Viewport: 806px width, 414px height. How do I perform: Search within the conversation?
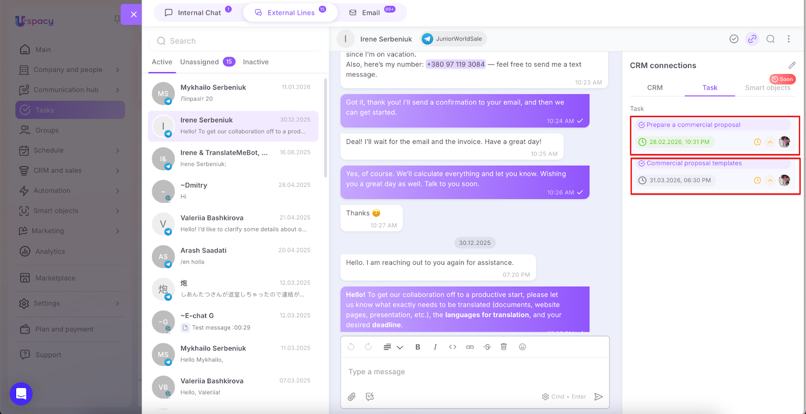[770, 39]
